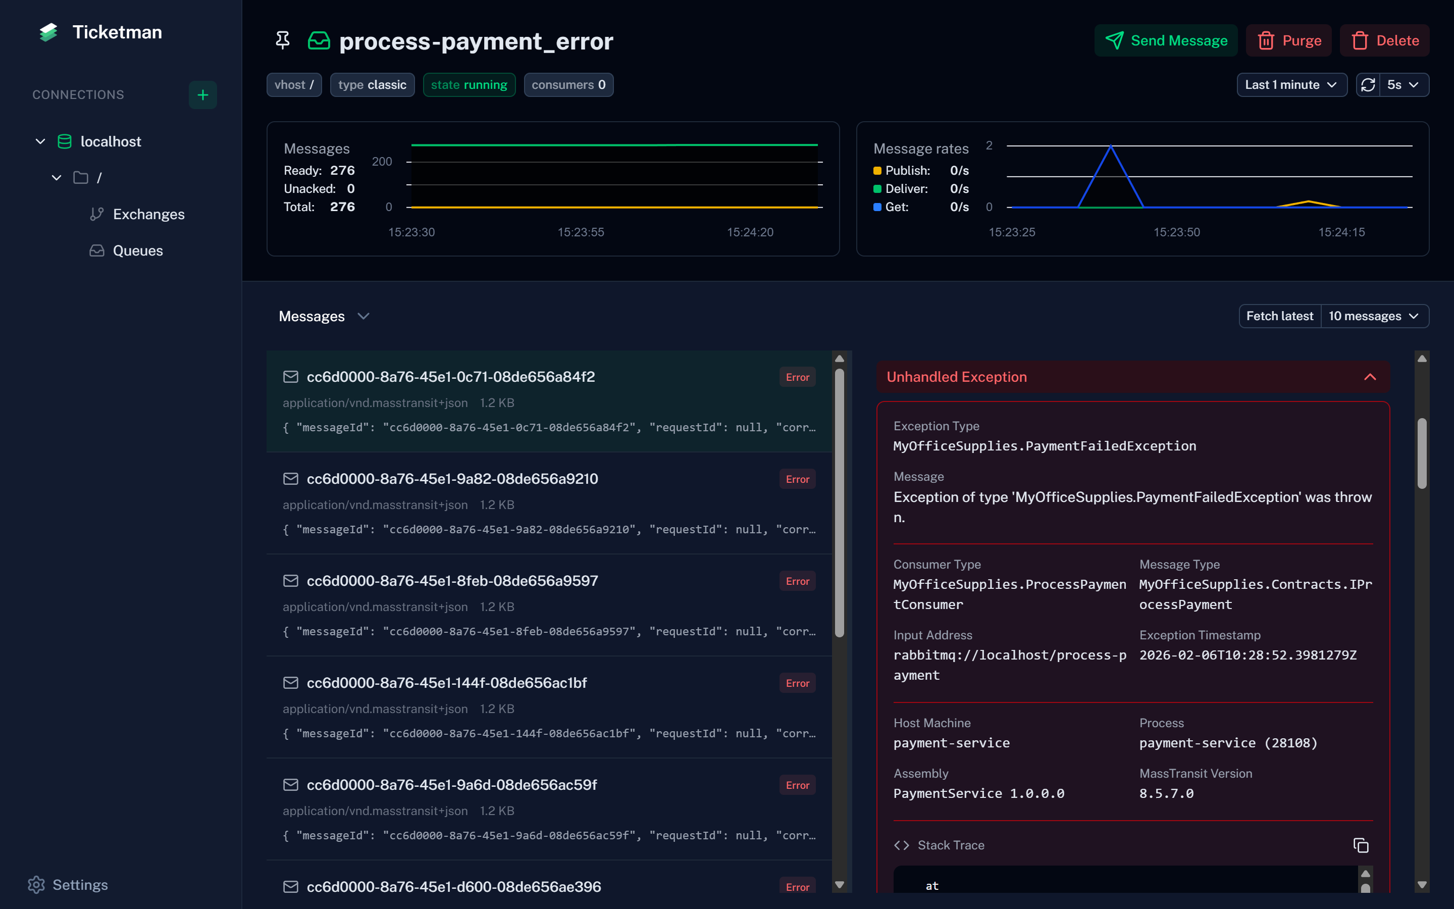Open the 10 messages count dropdown
Viewport: 1454px width, 909px height.
(1374, 316)
